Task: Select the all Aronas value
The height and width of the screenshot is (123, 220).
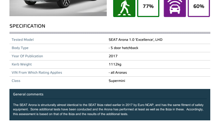Action: coord(118,73)
